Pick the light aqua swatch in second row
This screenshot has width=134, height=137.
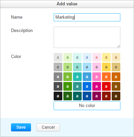point(77,67)
